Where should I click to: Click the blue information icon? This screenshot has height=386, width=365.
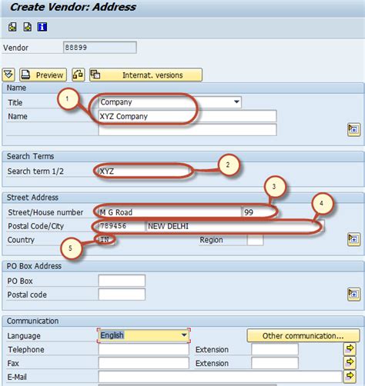[x=42, y=27]
